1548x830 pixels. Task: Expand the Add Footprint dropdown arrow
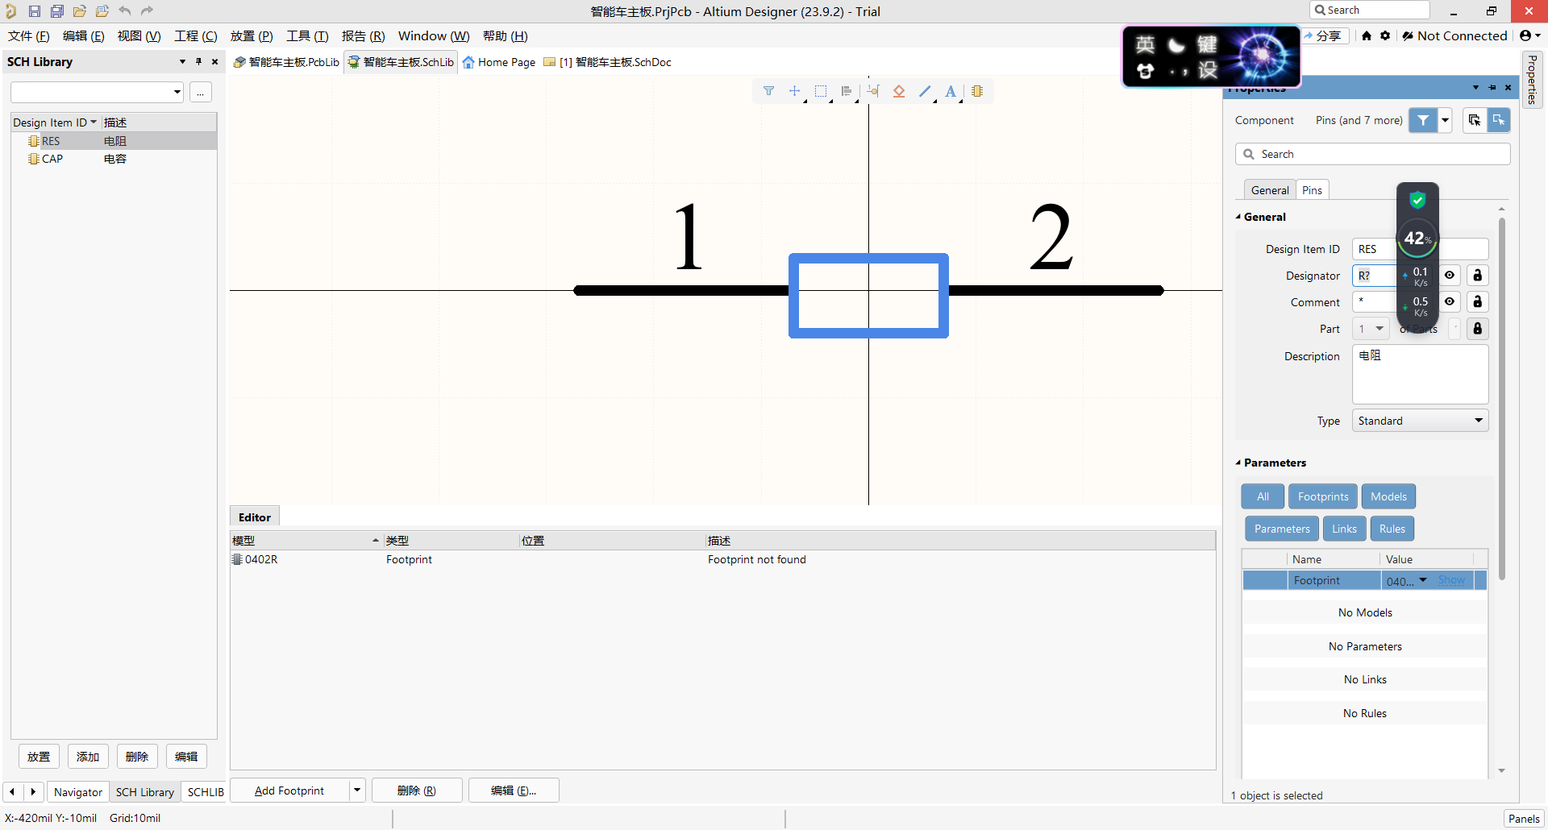(357, 791)
